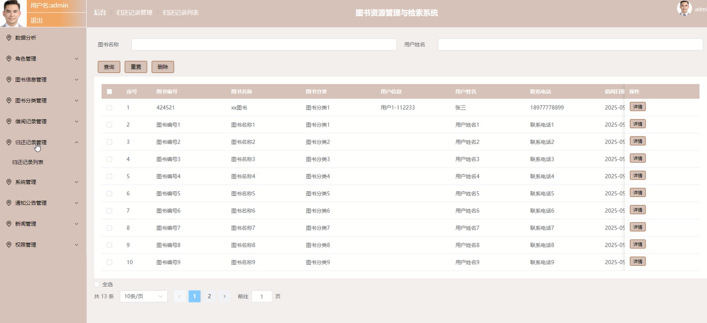Check the checkbox for row 图书编号2
The image size is (707, 323).
point(109,142)
